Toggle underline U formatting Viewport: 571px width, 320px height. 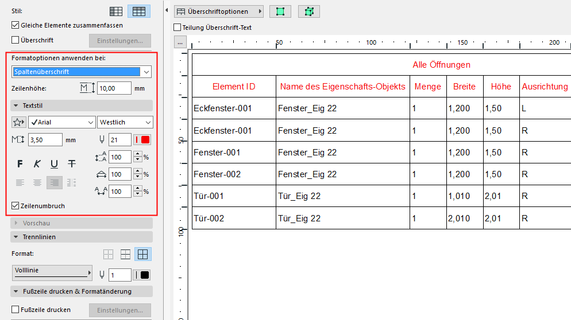(x=54, y=164)
